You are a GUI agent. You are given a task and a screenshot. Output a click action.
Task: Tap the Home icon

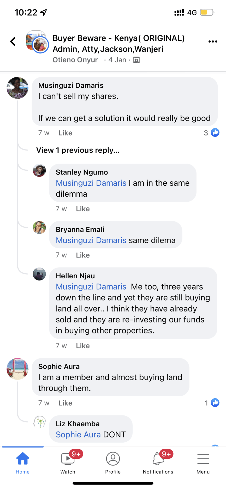(x=23, y=463)
